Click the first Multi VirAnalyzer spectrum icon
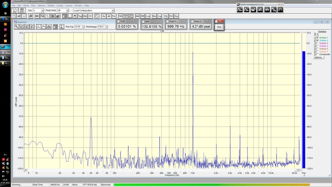This screenshot has height=187, width=332. click(240, 10)
